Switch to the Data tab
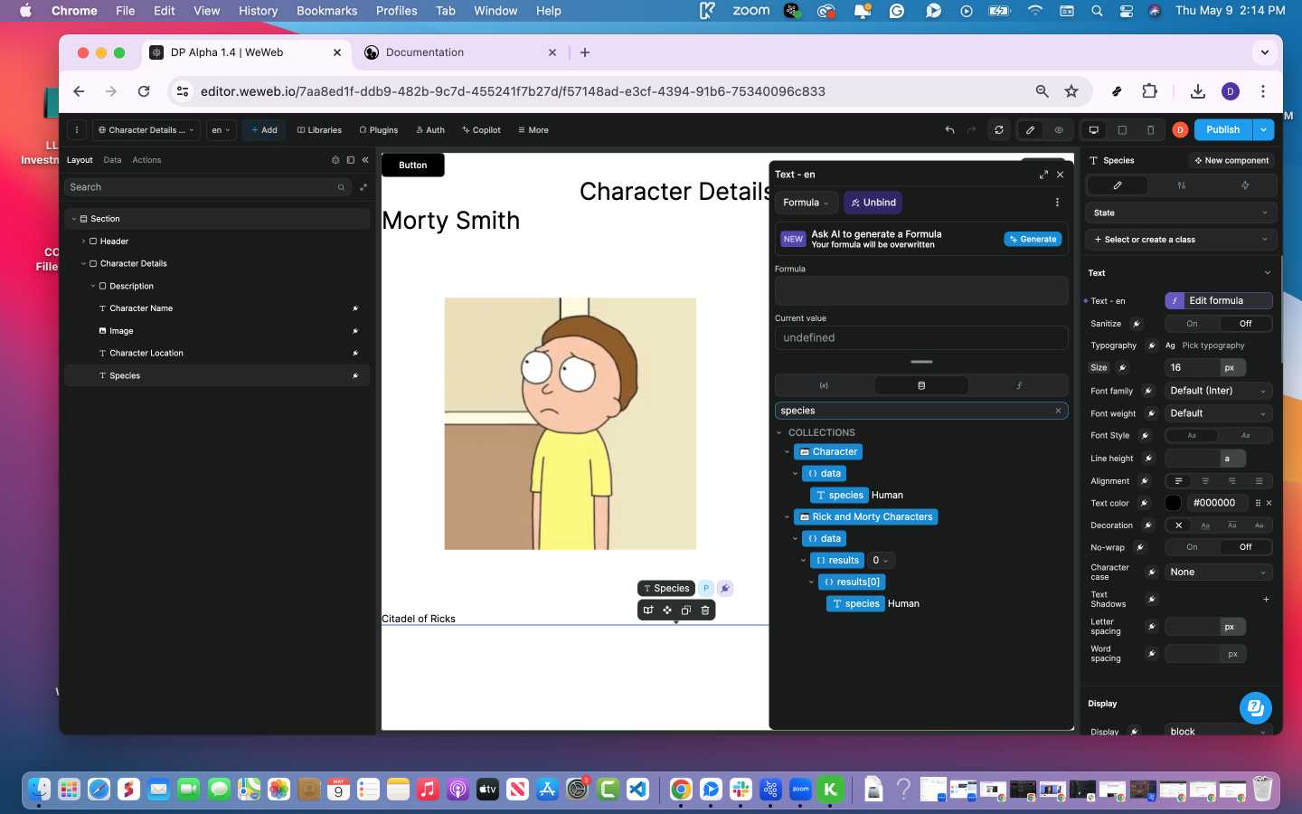Viewport: 1302px width, 814px height. 112,160
